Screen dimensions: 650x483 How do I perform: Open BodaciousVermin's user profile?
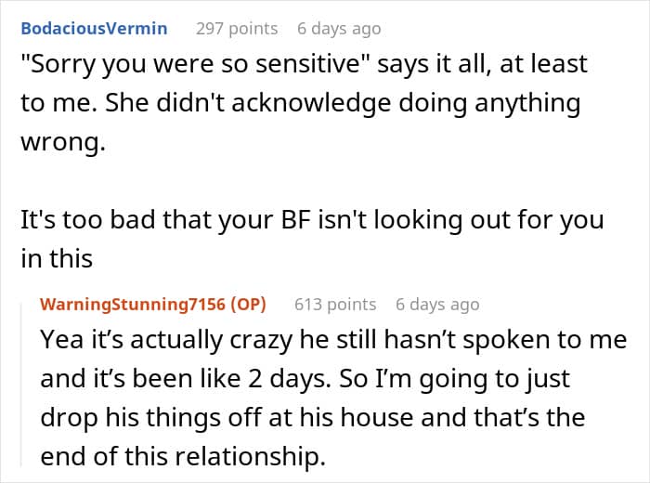tap(94, 29)
